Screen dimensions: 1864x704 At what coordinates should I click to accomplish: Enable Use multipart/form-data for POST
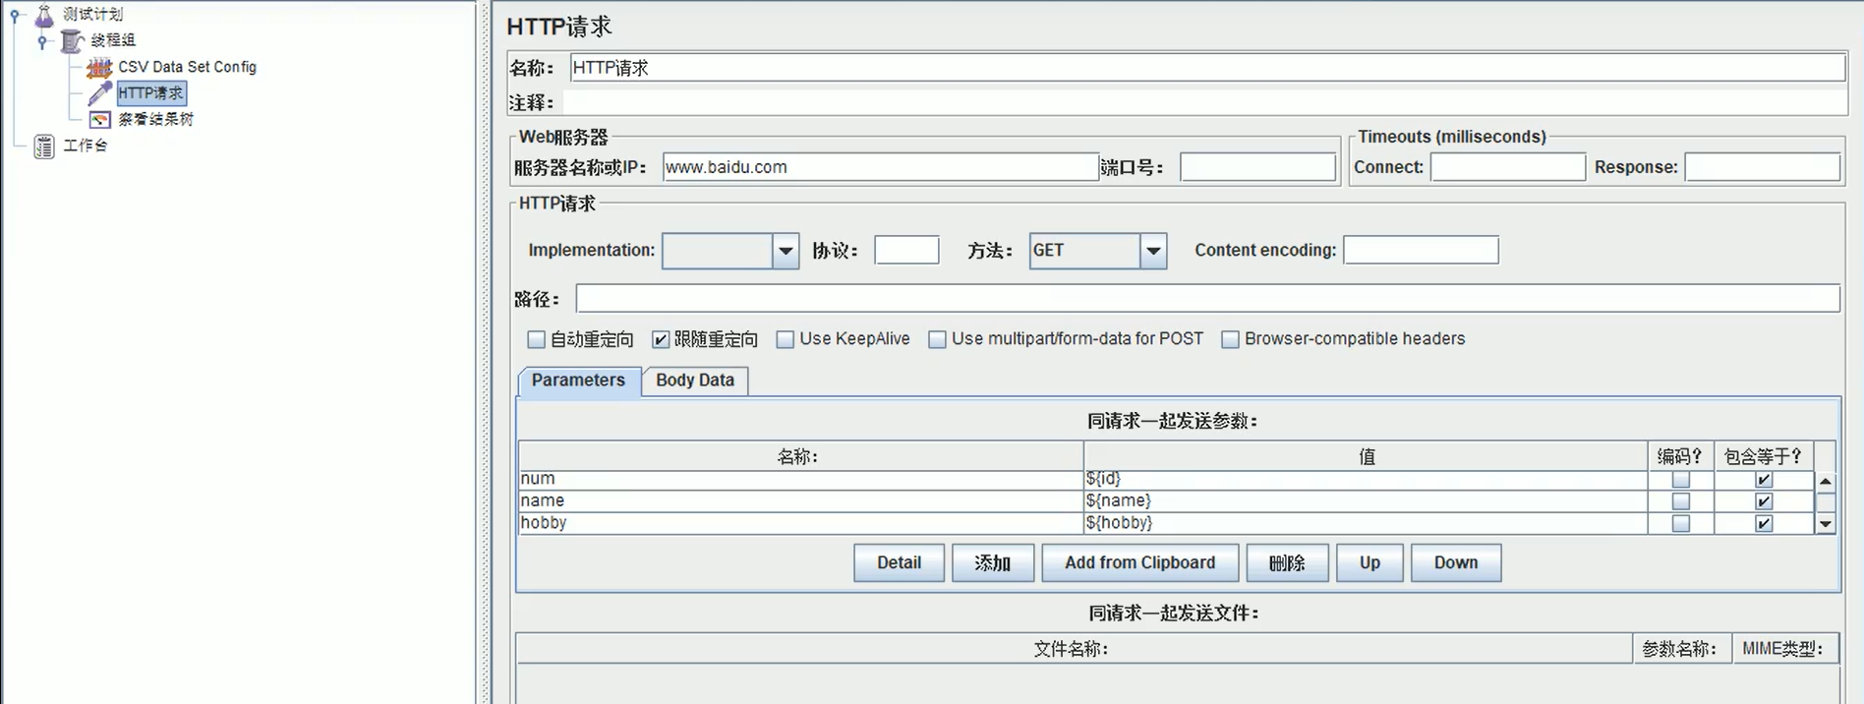937,339
